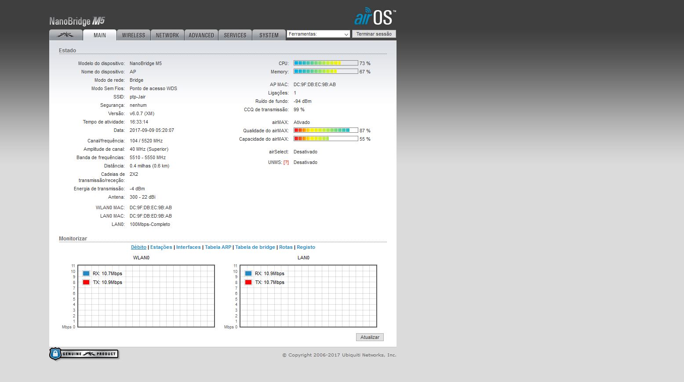Click the SSID value ptp-Jair
The height and width of the screenshot is (382, 684).
click(x=138, y=97)
